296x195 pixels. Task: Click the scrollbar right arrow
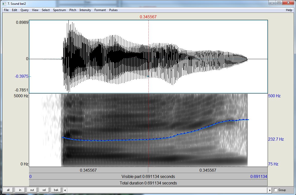click(x=270, y=190)
